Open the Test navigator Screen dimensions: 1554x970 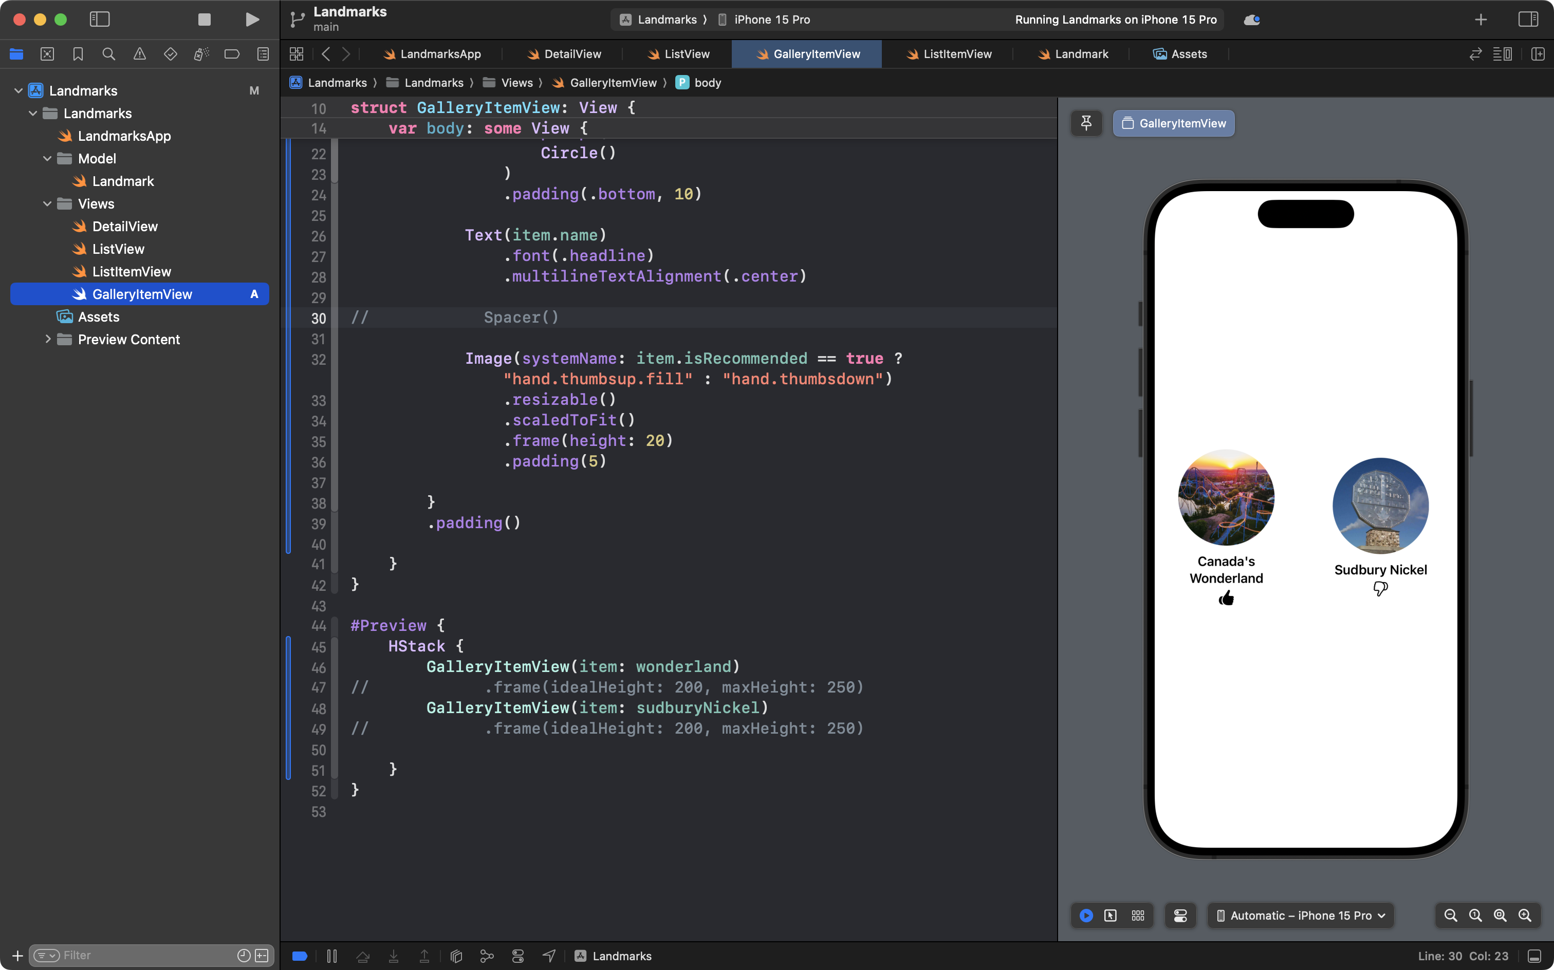[x=170, y=54]
